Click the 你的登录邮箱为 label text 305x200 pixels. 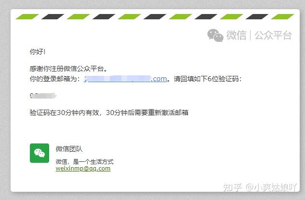click(55, 79)
